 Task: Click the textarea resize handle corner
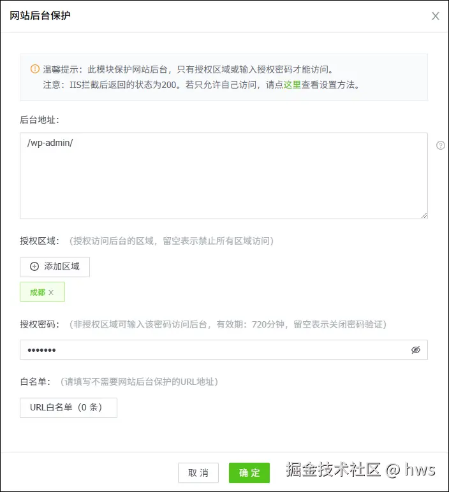tap(424, 215)
